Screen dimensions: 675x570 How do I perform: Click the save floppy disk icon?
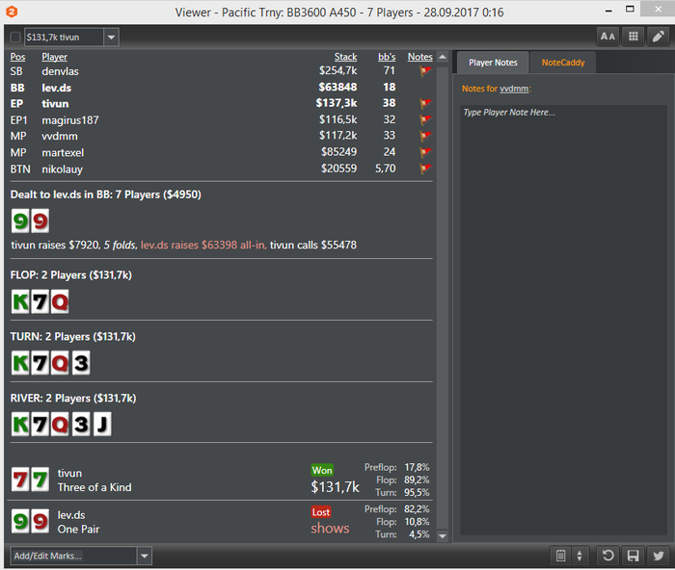pyautogui.click(x=634, y=556)
